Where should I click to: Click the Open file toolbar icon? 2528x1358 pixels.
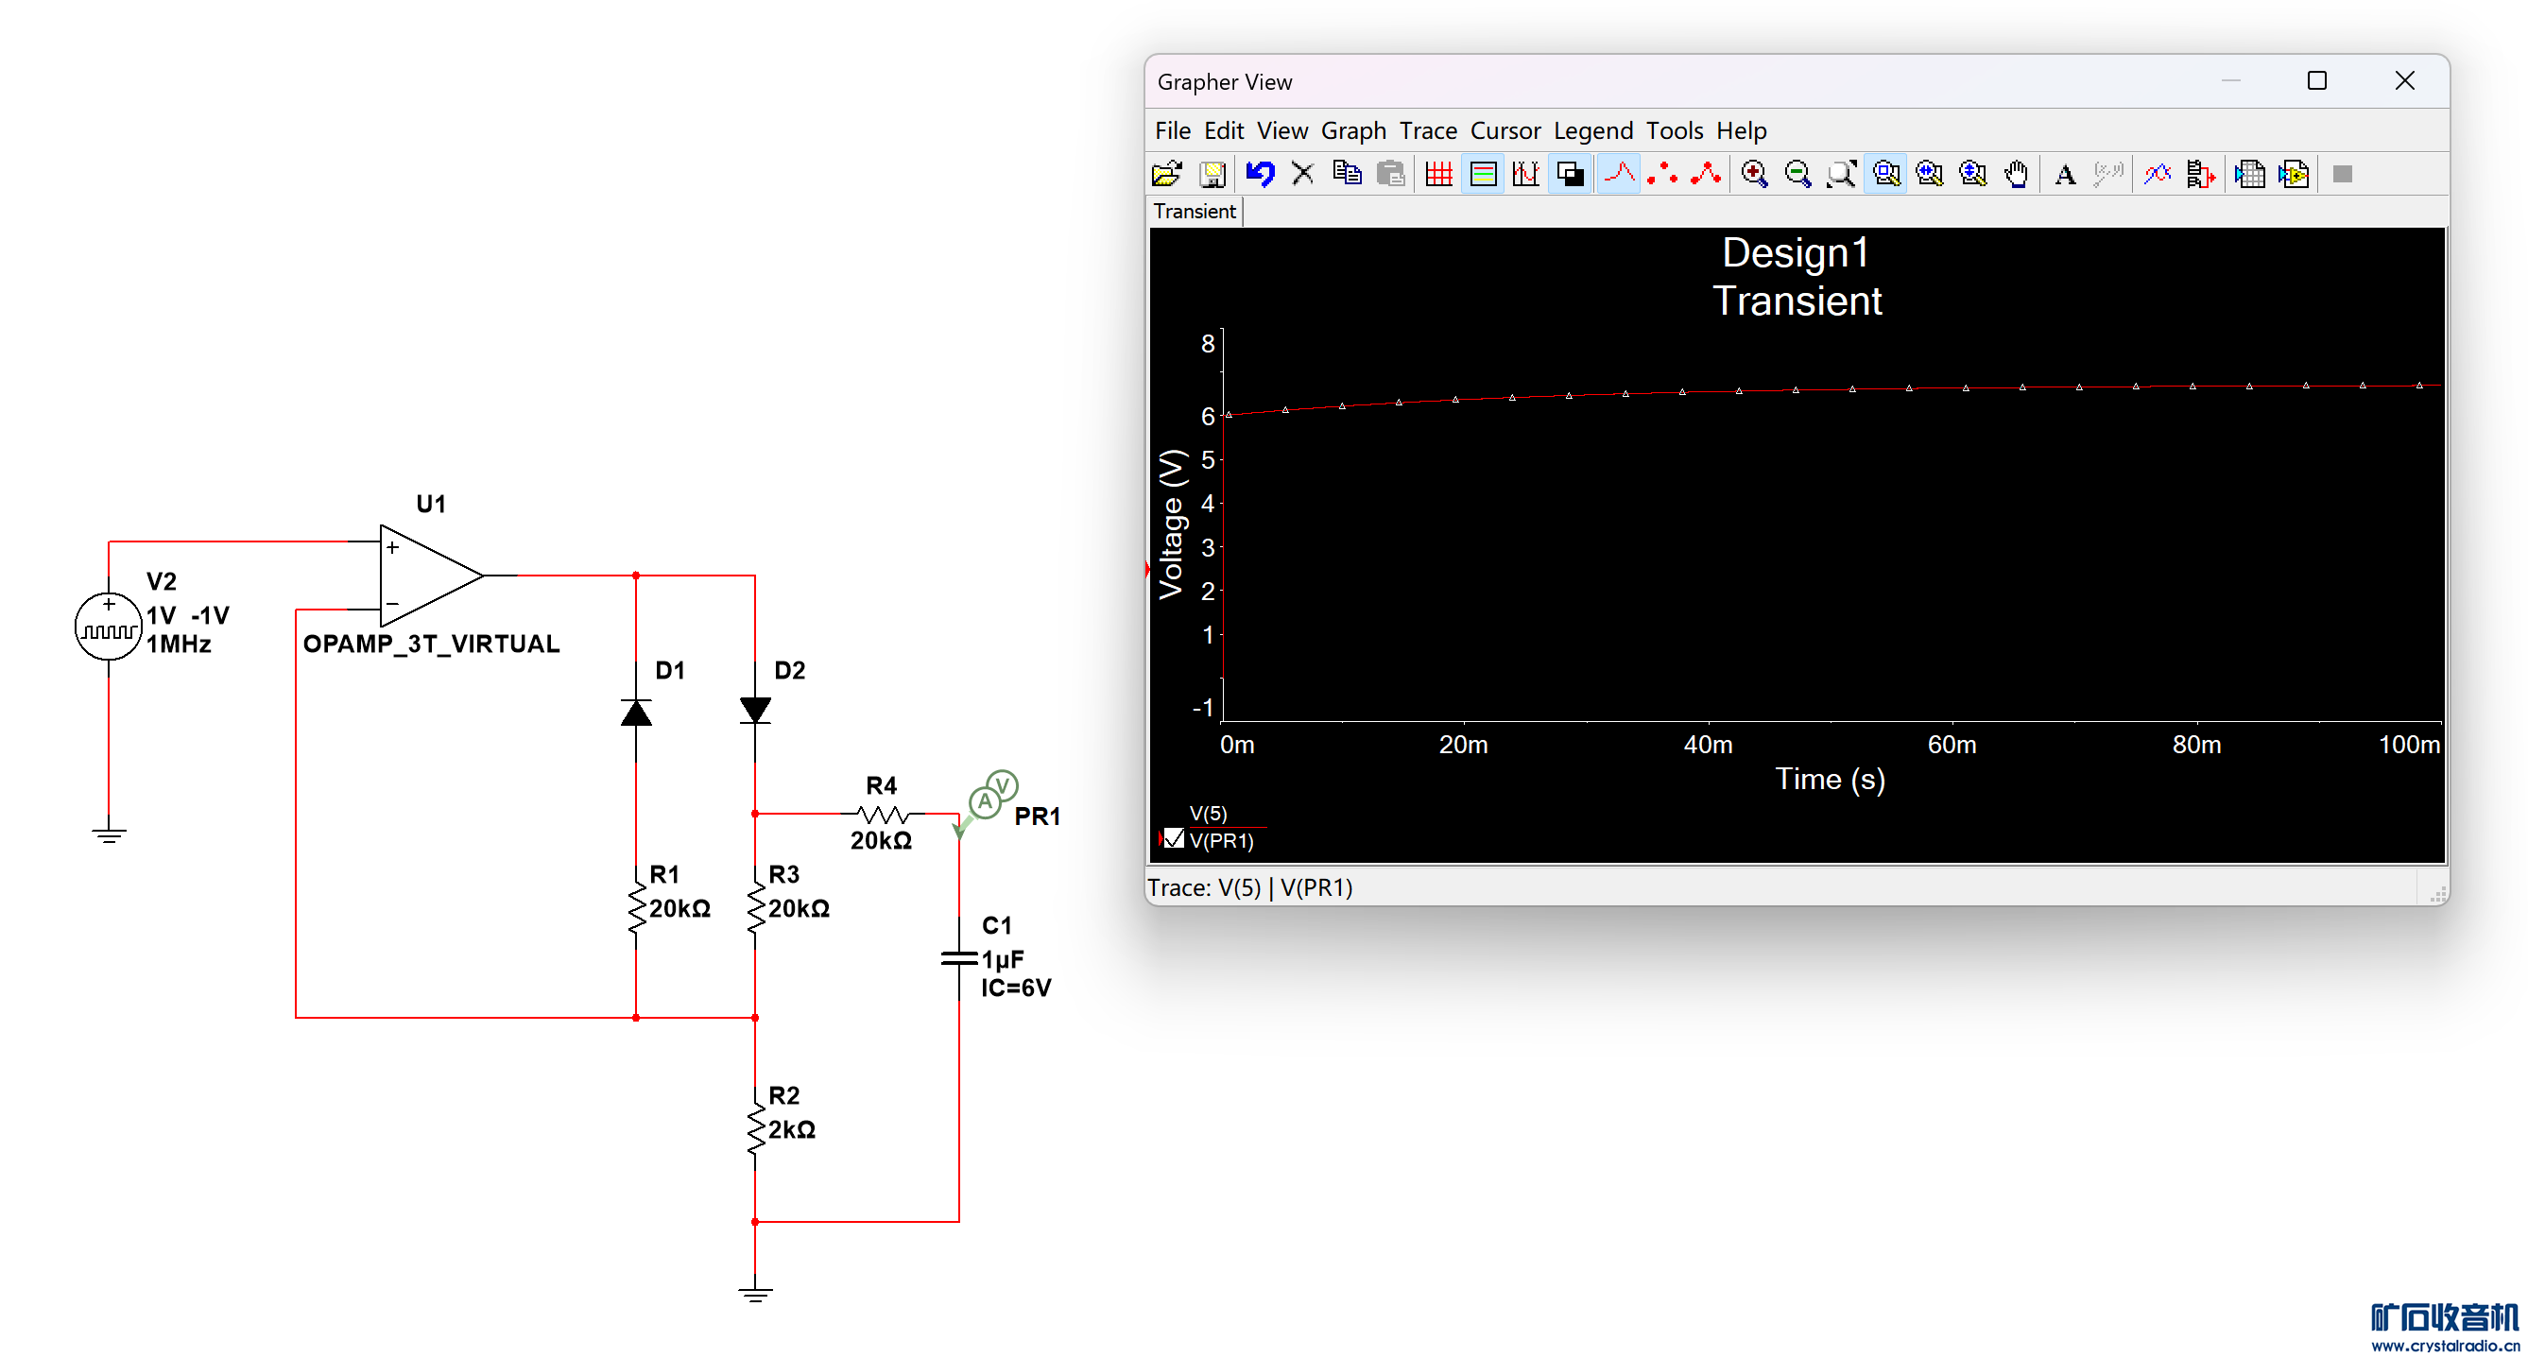click(1166, 175)
